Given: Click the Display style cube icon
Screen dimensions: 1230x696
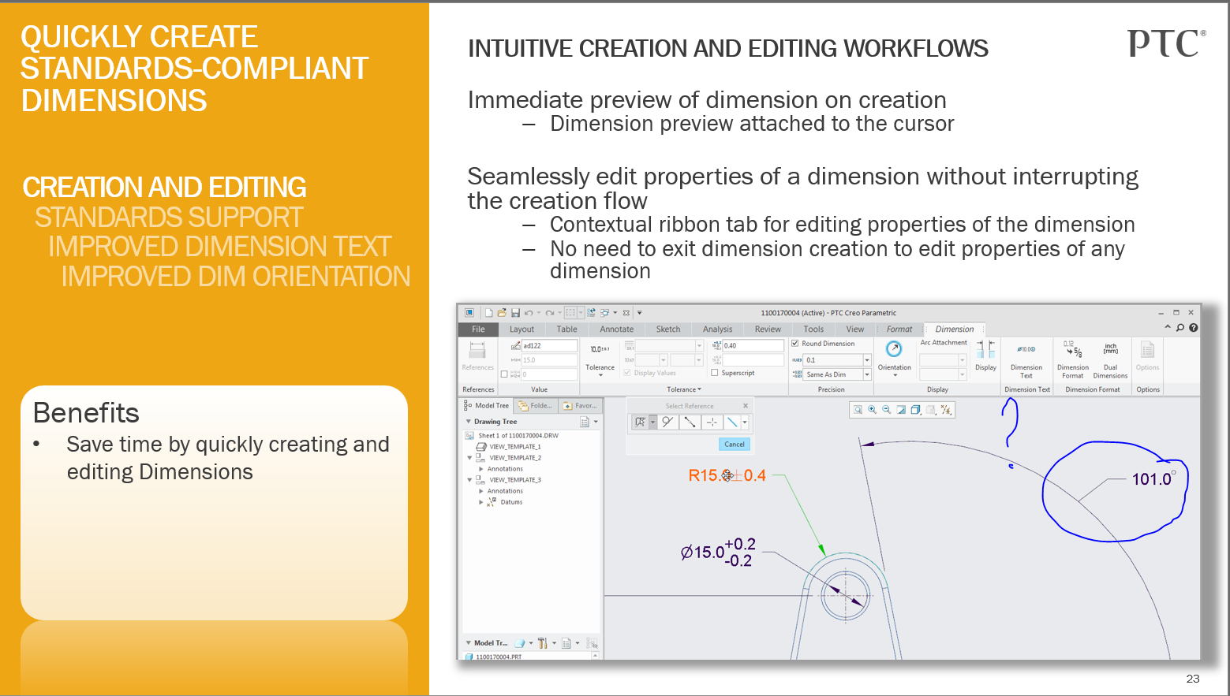Looking at the screenshot, I should click(915, 410).
